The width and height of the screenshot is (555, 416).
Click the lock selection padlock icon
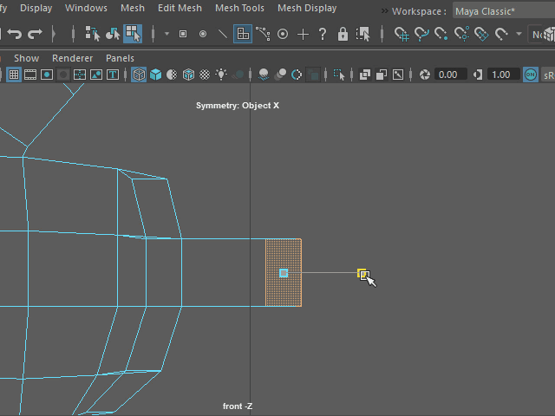click(x=343, y=35)
